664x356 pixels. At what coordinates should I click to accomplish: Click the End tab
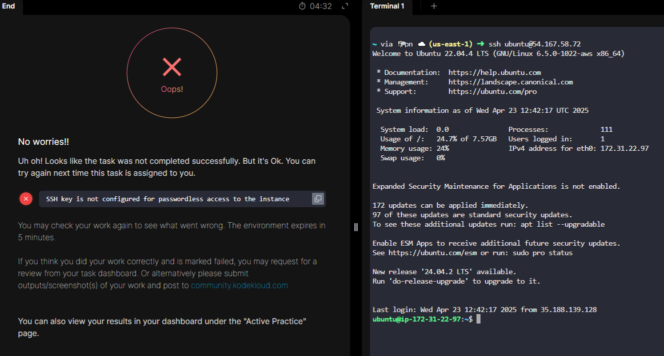tap(8, 6)
